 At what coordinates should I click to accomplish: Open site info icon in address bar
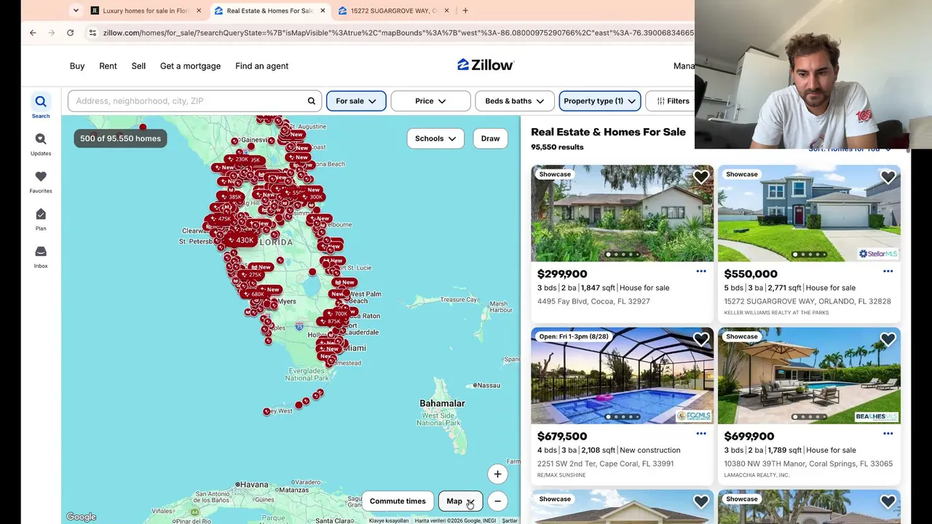(92, 33)
